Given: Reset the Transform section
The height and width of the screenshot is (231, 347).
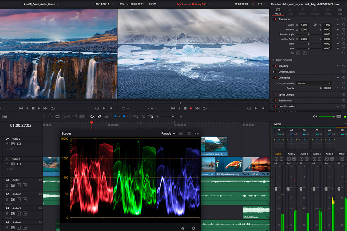Looking at the screenshot, I should tap(344, 19).
